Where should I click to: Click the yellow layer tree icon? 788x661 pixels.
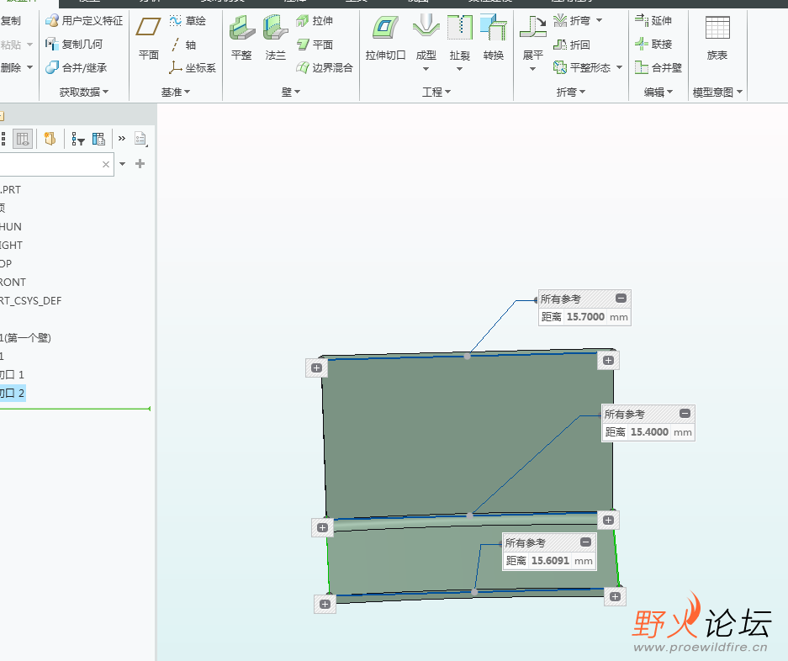50,138
